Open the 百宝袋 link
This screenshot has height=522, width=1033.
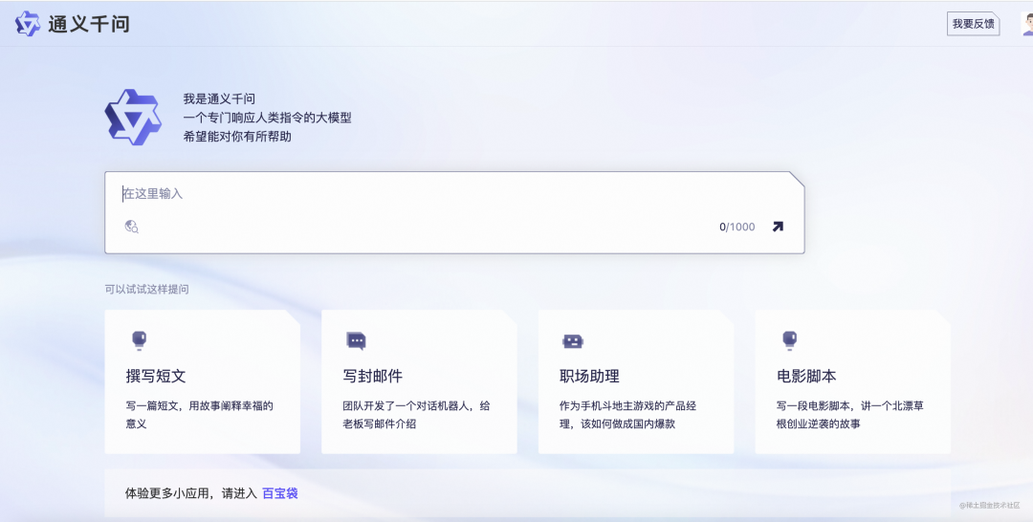280,493
